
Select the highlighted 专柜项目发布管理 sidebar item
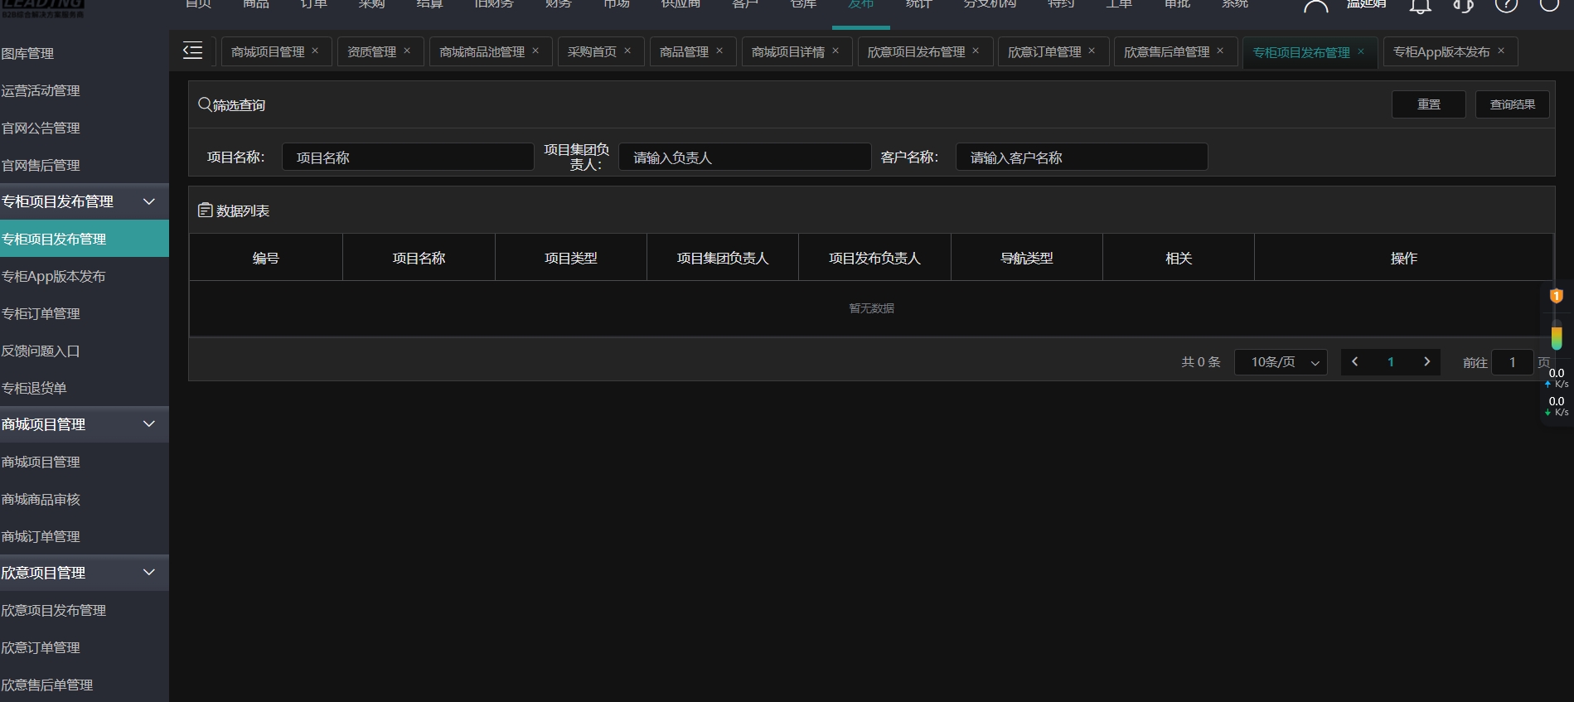coord(85,239)
